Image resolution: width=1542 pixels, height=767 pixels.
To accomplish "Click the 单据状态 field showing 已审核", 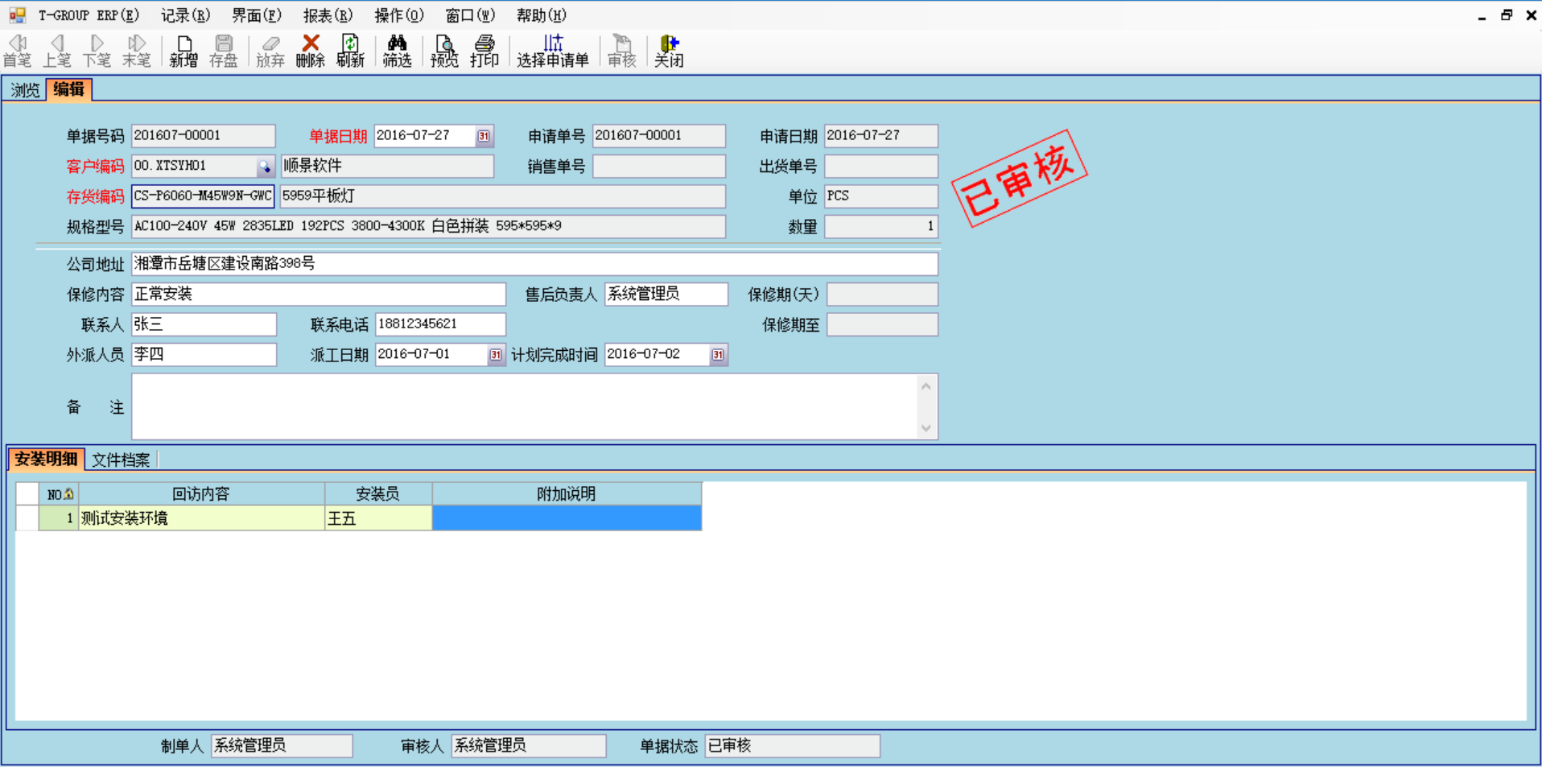I will click(792, 746).
